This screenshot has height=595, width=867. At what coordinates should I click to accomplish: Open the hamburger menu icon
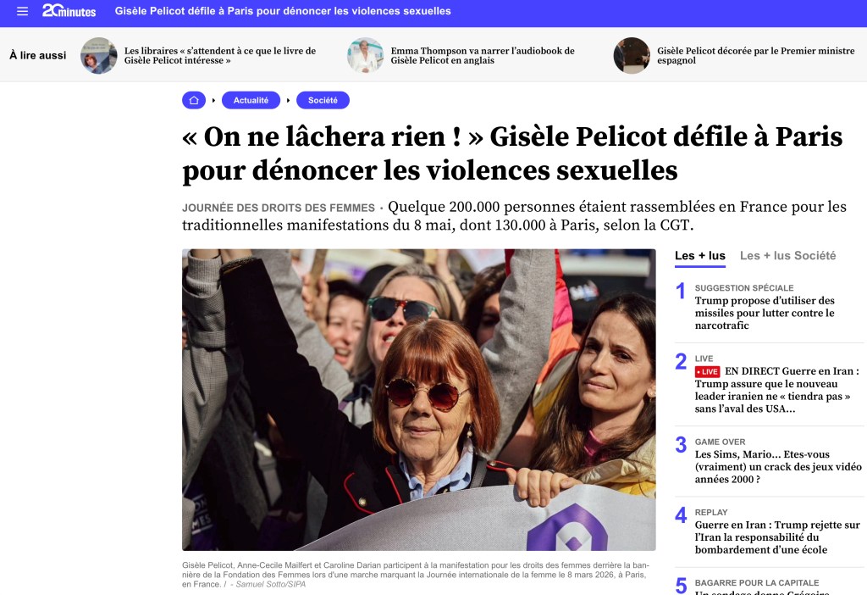[22, 11]
